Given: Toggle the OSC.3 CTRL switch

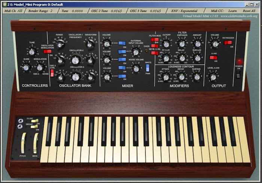Looking at the screenshot, I should [x=52, y=73].
